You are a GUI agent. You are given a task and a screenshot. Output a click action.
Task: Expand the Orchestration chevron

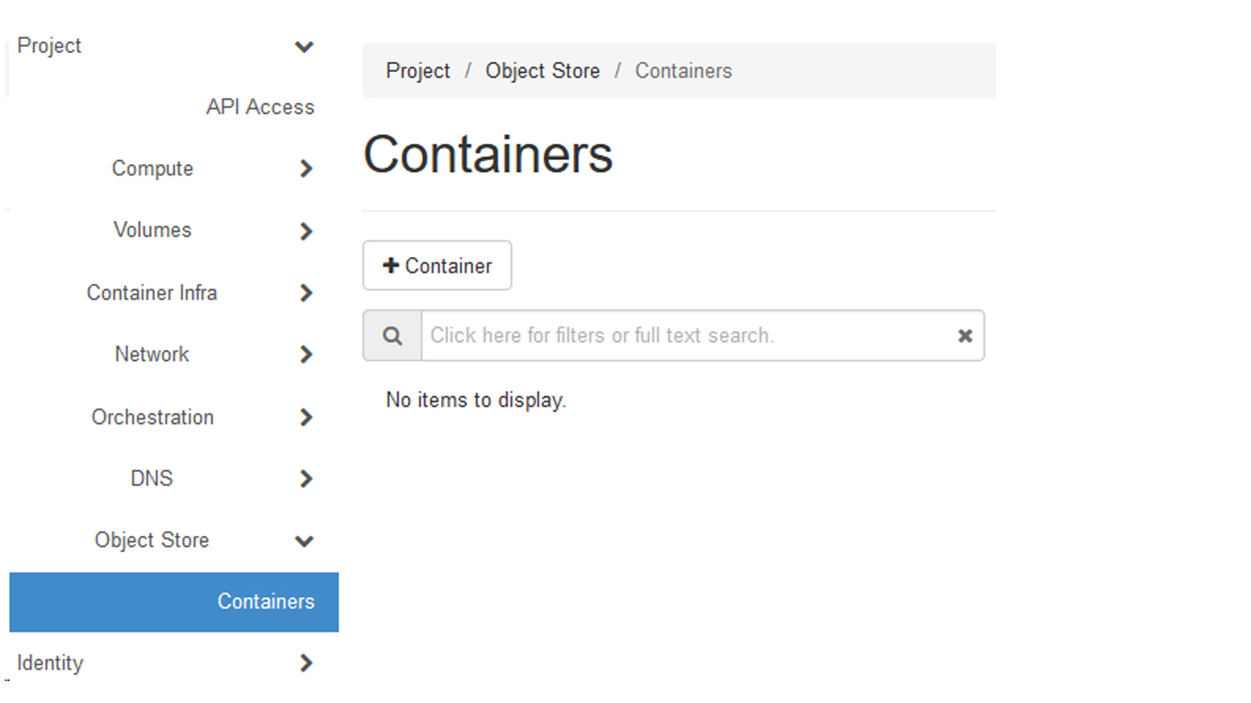click(306, 417)
